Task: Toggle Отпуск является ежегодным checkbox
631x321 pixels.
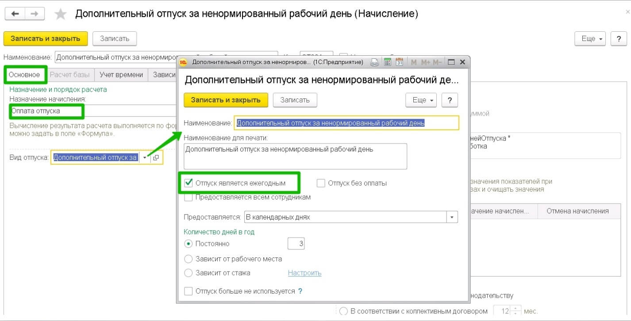Action: pyautogui.click(x=189, y=183)
